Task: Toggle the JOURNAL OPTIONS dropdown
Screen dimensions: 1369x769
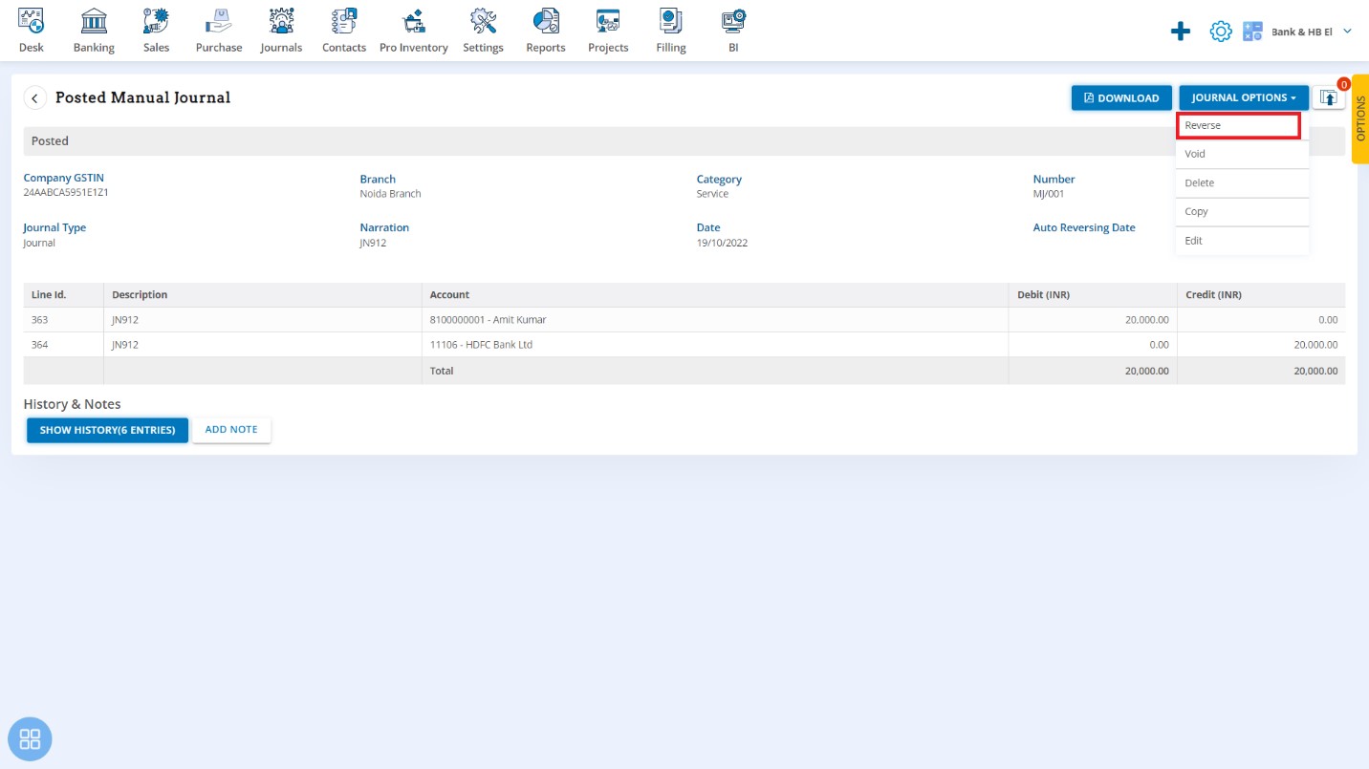Action: (x=1244, y=97)
